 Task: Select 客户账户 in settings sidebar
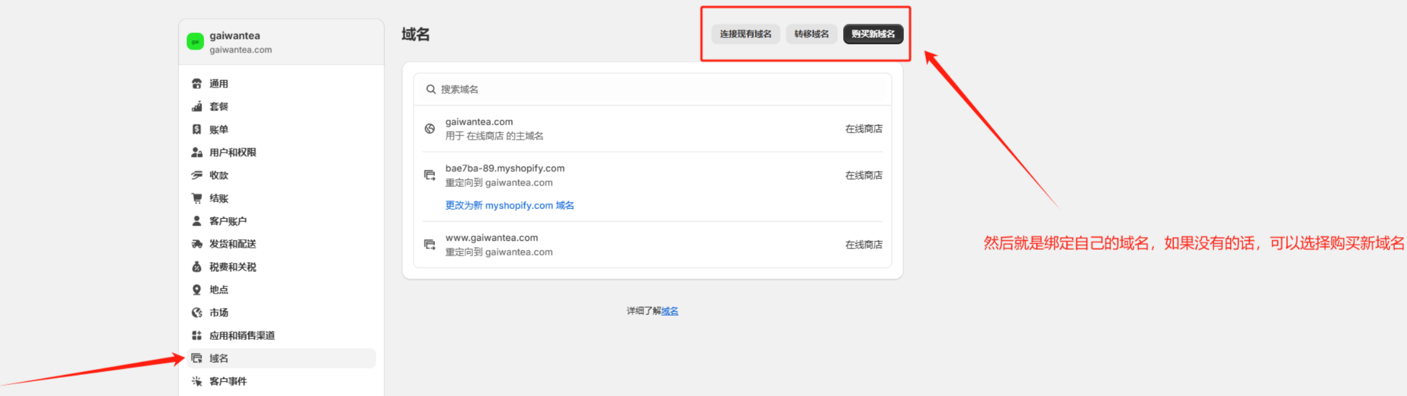[x=281, y=221]
